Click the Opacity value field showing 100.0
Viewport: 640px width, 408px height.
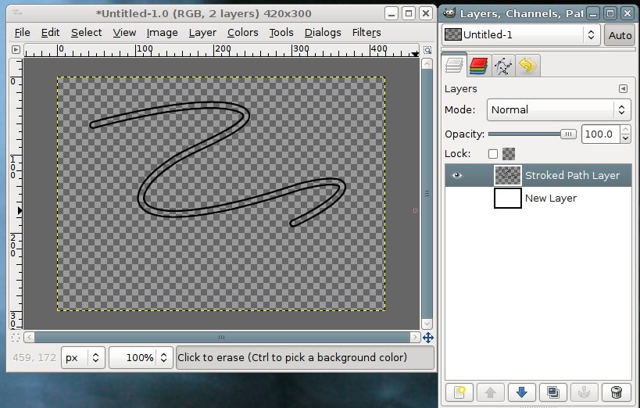600,134
